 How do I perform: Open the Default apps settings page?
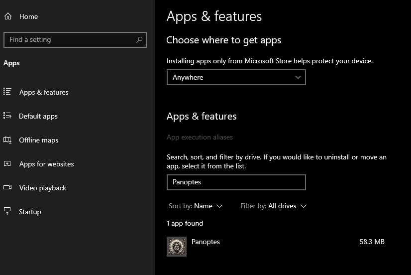coord(38,116)
